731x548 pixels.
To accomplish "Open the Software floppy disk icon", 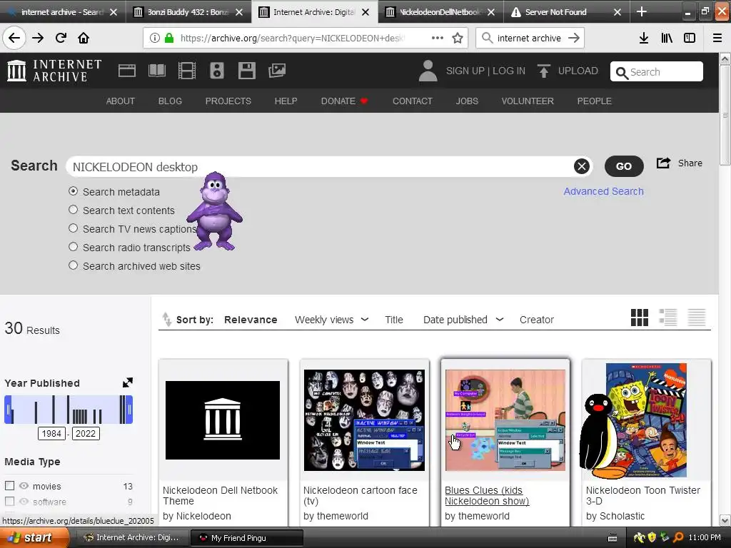I will pyautogui.click(x=246, y=71).
